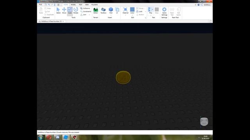This screenshot has width=250, height=140.
Task: Activate the Move tool
Action: point(64,10)
